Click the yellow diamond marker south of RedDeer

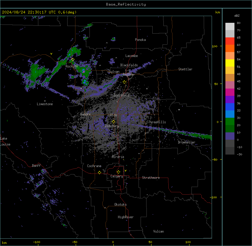(x=124, y=82)
